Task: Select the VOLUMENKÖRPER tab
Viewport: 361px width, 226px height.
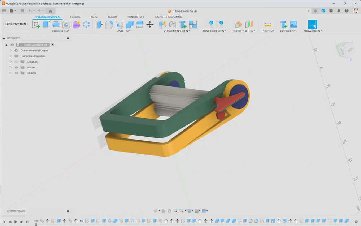Action: [47, 17]
